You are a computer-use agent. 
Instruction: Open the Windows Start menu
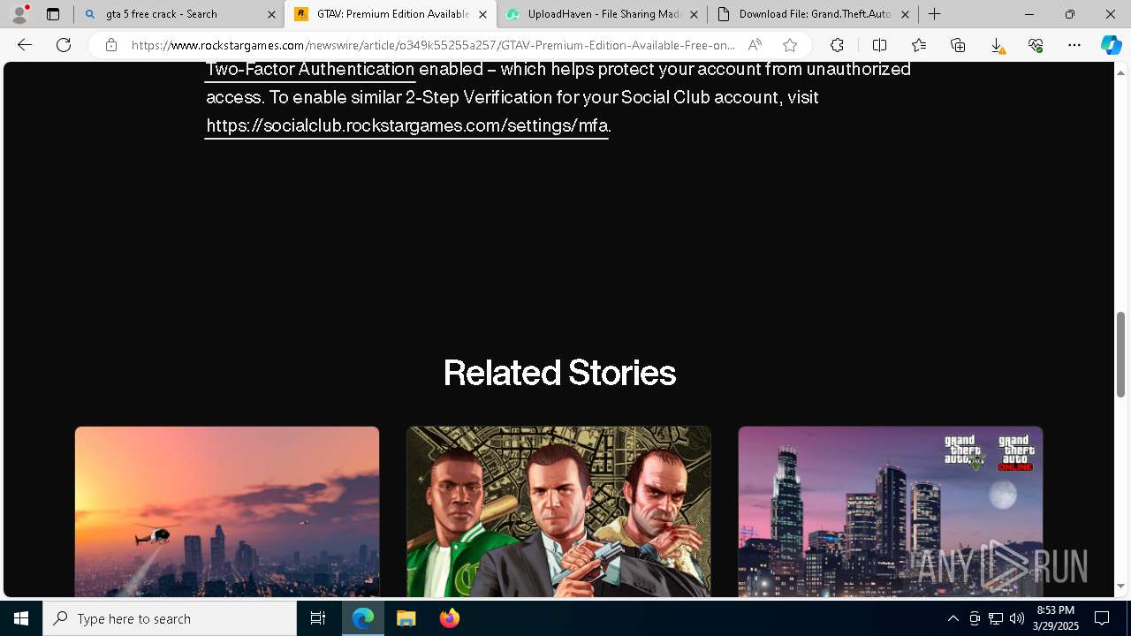point(21,618)
